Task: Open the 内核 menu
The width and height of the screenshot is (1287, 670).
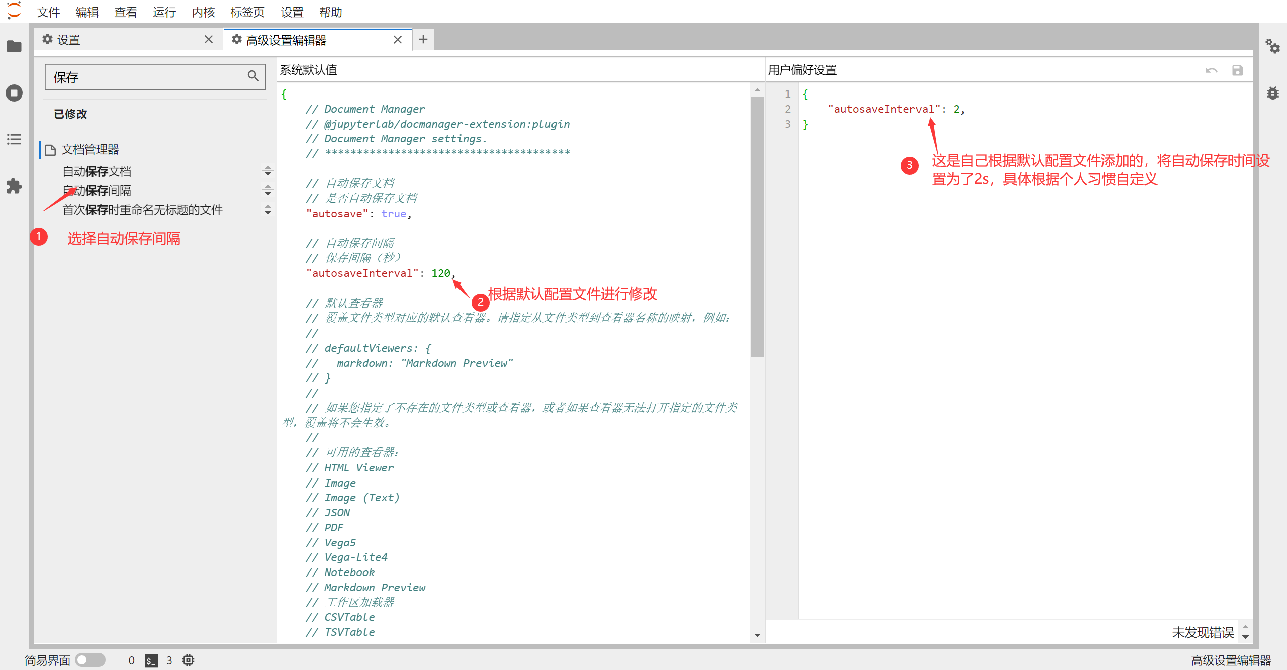Action: click(203, 12)
